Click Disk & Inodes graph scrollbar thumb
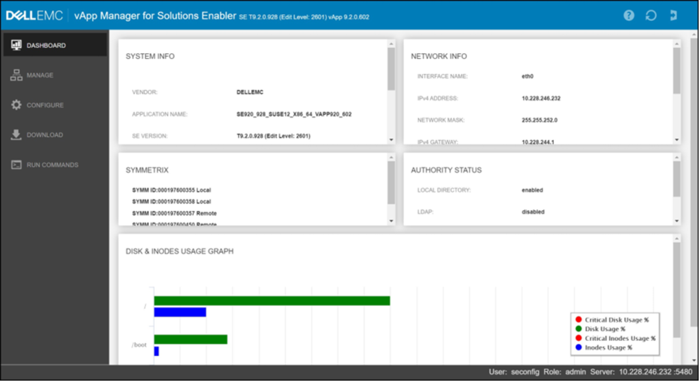Image resolution: width=699 pixels, height=381 pixels. pos(677,290)
